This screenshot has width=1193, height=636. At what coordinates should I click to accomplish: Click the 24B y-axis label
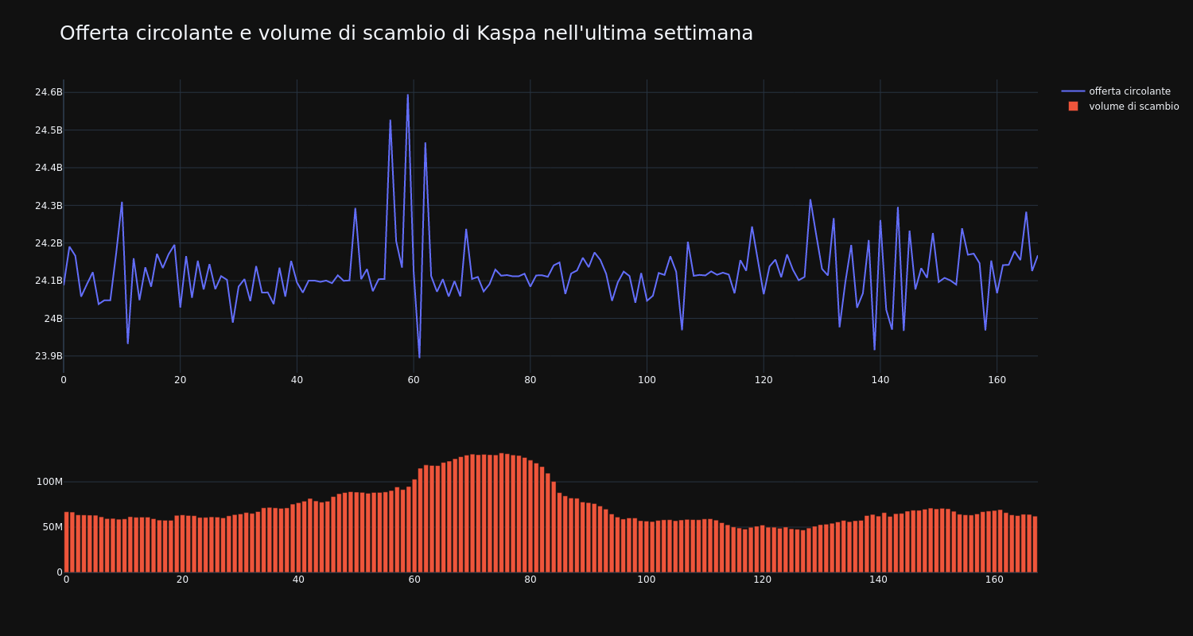(53, 319)
